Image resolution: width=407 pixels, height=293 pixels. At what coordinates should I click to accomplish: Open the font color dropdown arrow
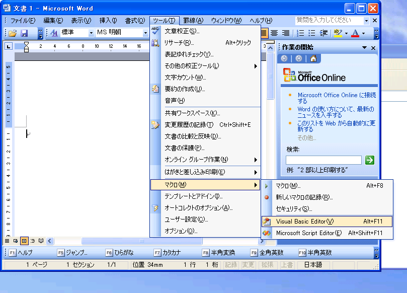[x=363, y=33]
